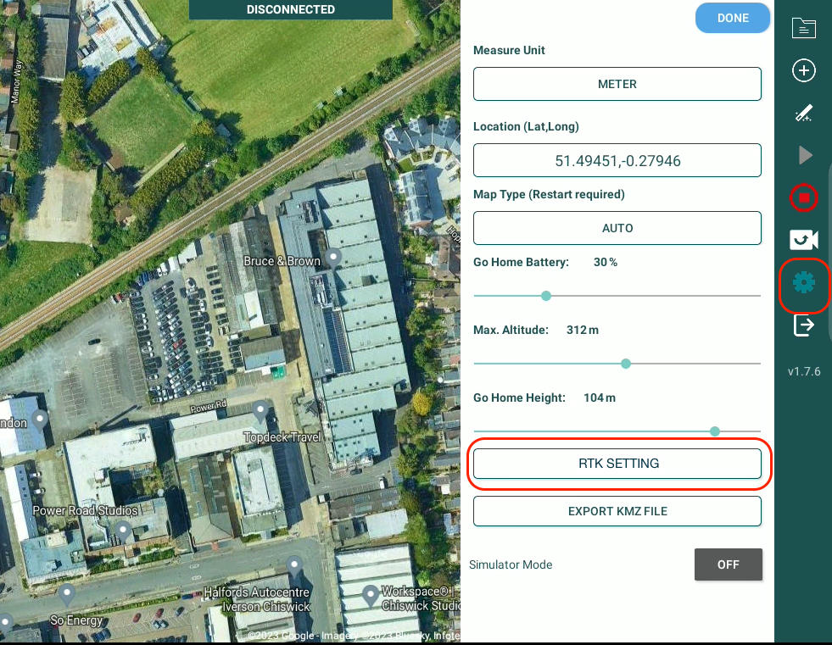Adjust Go Home Height slider handle
Screen dimensions: 832x645
tap(715, 431)
